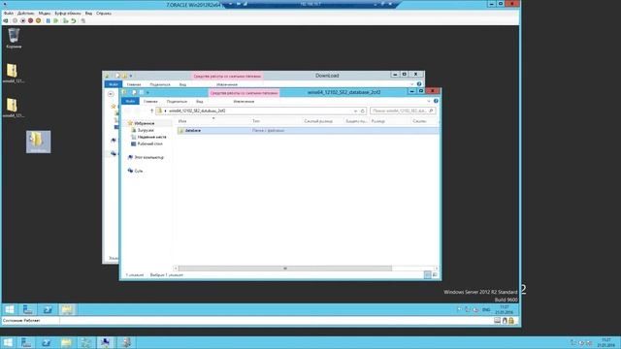Open the Действие menu of the VM window

[26, 13]
